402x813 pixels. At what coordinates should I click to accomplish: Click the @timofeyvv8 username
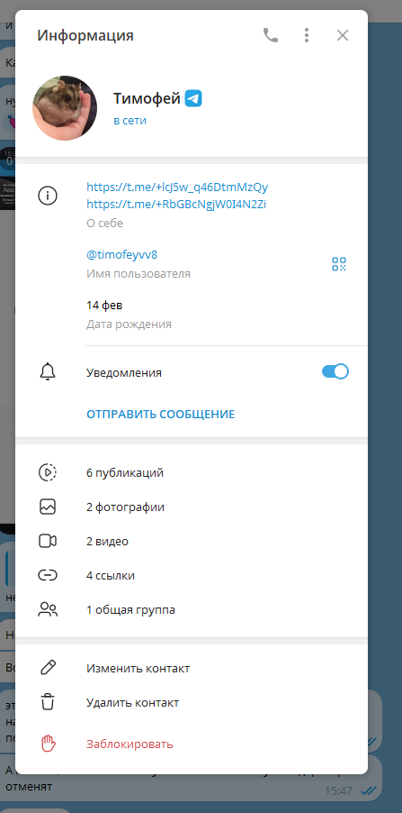coord(121,254)
